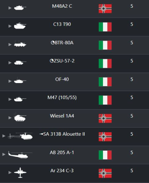Expand the M48A2 C row arrow
The width and height of the screenshot is (149, 183).
pyautogui.click(x=10, y=8)
